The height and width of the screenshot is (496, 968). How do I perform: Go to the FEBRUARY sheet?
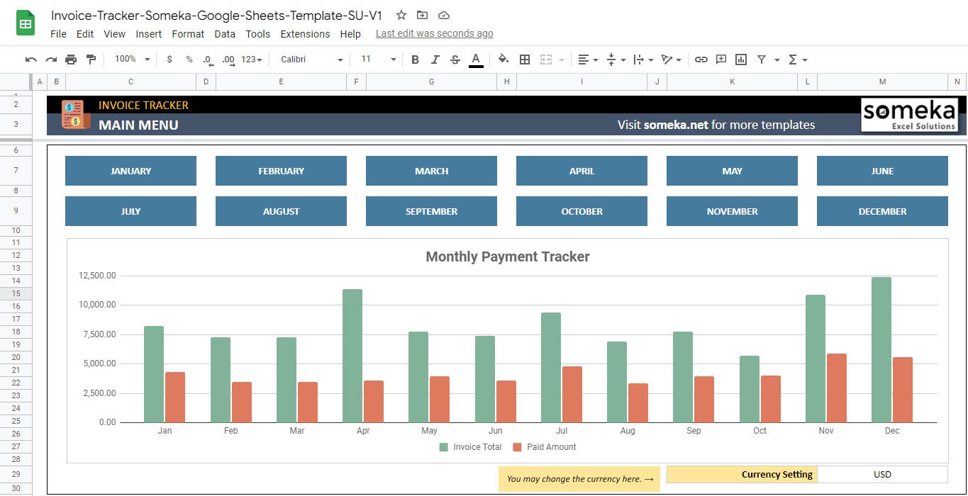pyautogui.click(x=281, y=171)
